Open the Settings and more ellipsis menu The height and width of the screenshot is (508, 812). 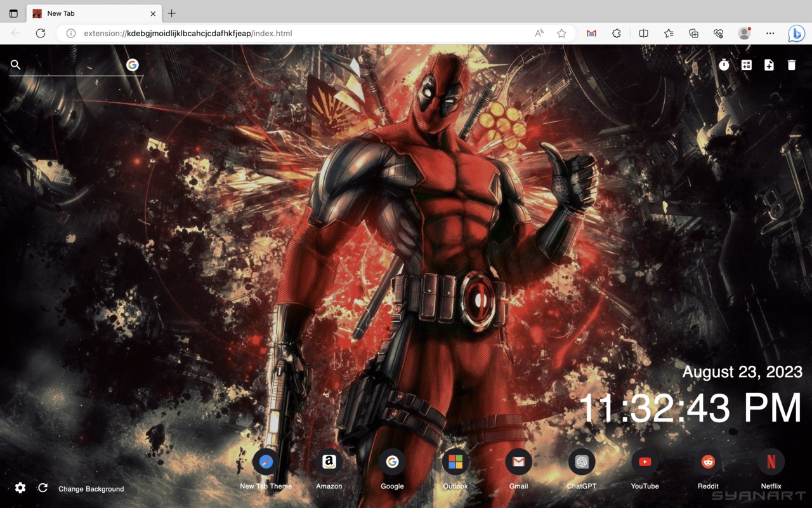click(770, 34)
